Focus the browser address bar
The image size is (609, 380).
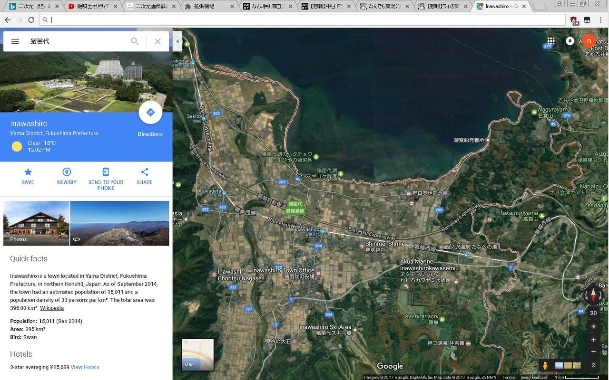pos(303,20)
